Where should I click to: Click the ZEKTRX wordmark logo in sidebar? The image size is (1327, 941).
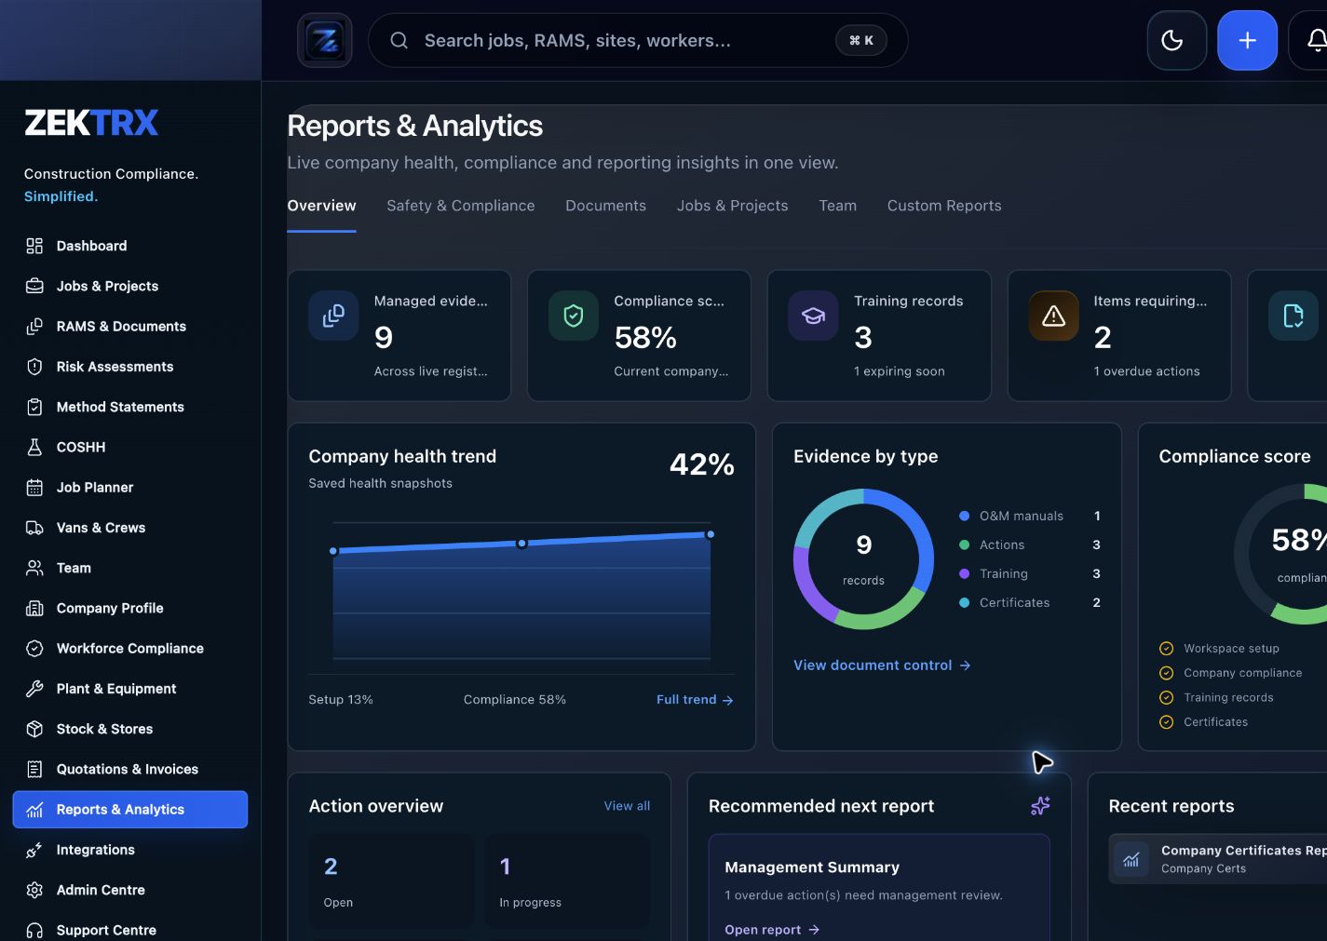91,123
